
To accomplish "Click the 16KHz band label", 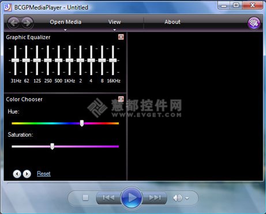I will coord(114,81).
